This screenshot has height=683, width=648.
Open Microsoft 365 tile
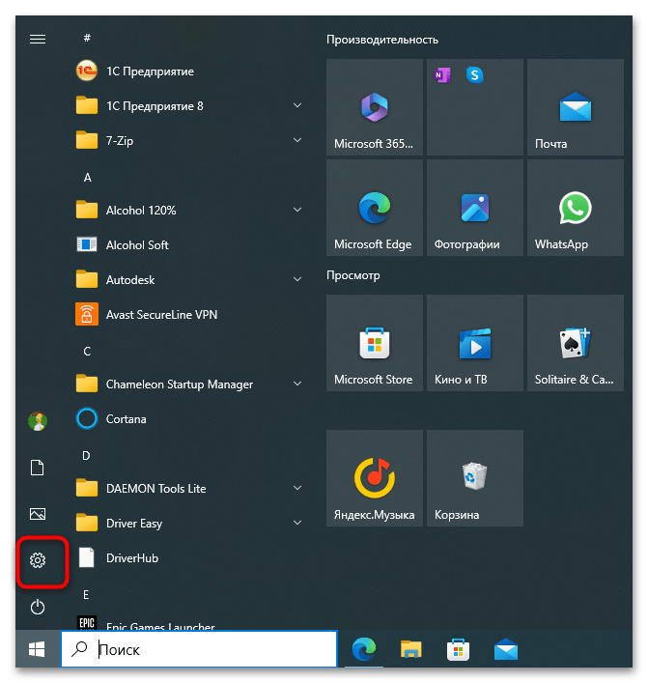pyautogui.click(x=375, y=107)
